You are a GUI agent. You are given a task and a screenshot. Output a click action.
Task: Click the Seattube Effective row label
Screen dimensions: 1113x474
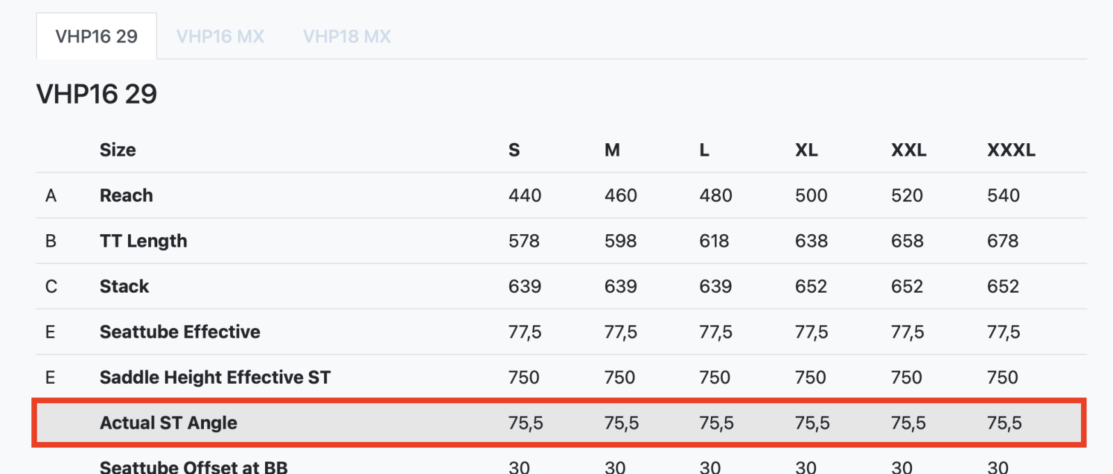pyautogui.click(x=179, y=332)
